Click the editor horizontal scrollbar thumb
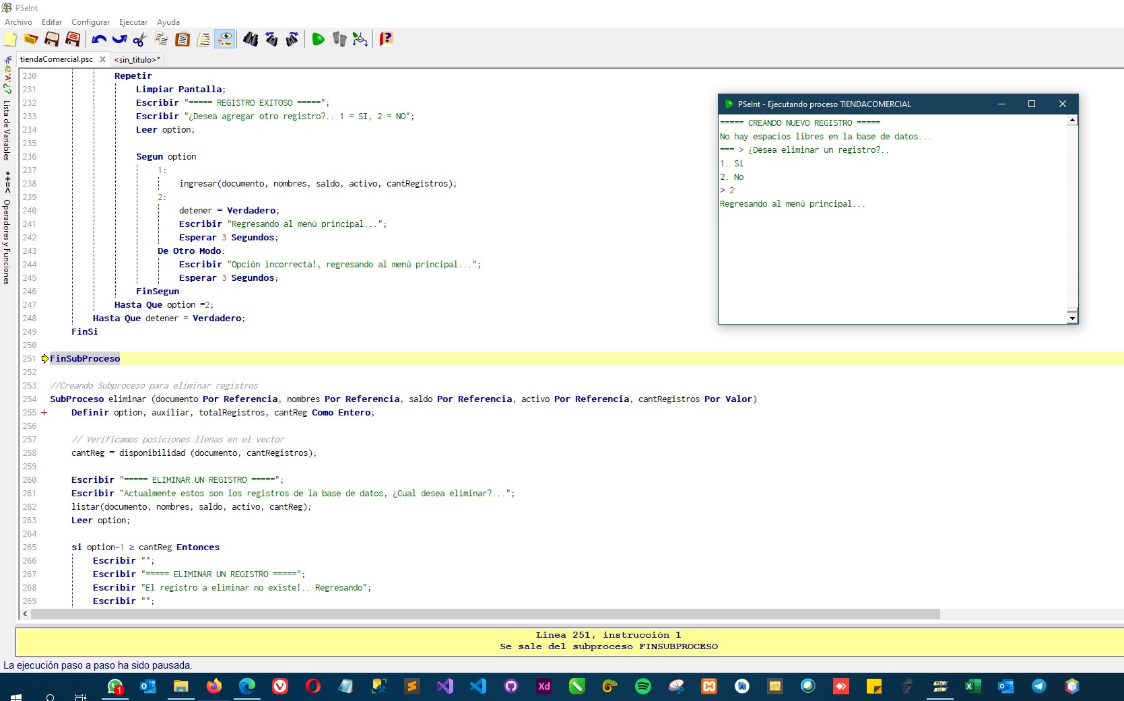The height and width of the screenshot is (701, 1124). 485,614
